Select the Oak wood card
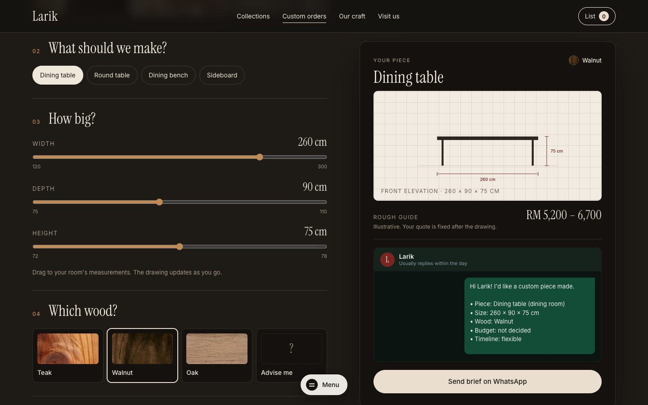 pyautogui.click(x=217, y=355)
